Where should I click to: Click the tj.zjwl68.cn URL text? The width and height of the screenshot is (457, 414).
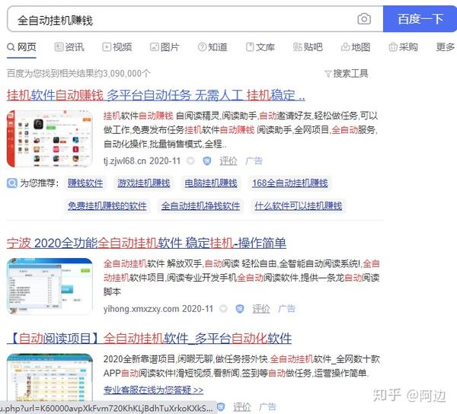125,161
